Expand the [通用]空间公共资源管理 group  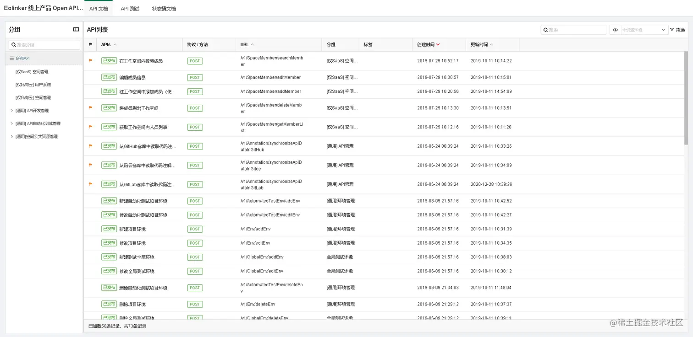[x=11, y=136]
